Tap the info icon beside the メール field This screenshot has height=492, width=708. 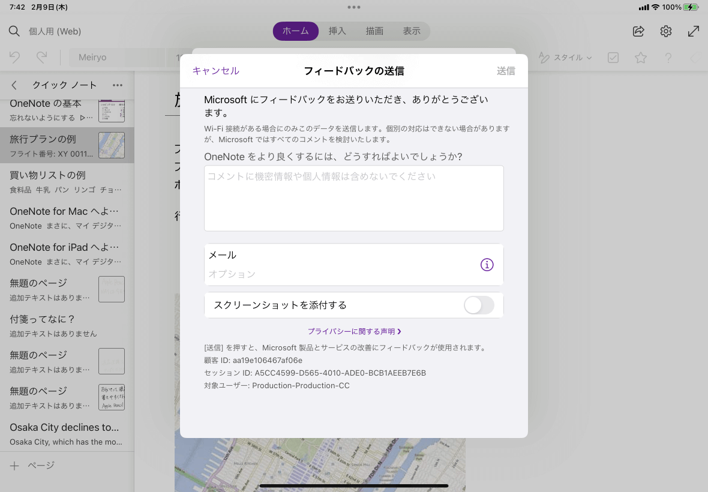coord(487,264)
